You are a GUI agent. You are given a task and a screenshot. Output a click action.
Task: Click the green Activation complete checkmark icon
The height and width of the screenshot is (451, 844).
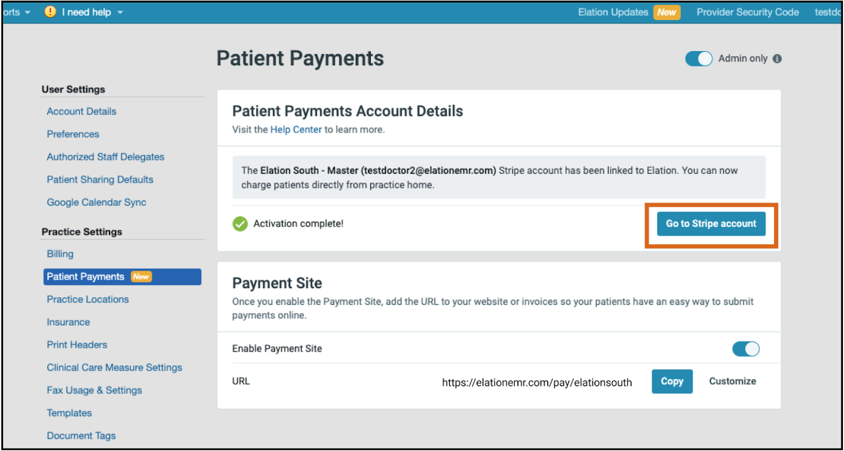click(x=239, y=223)
